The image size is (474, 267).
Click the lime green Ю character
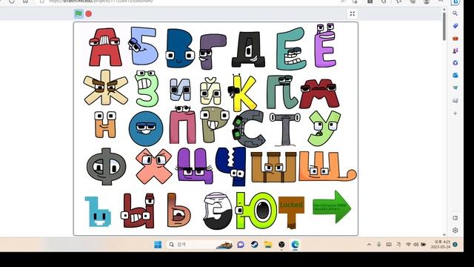[x=256, y=211]
